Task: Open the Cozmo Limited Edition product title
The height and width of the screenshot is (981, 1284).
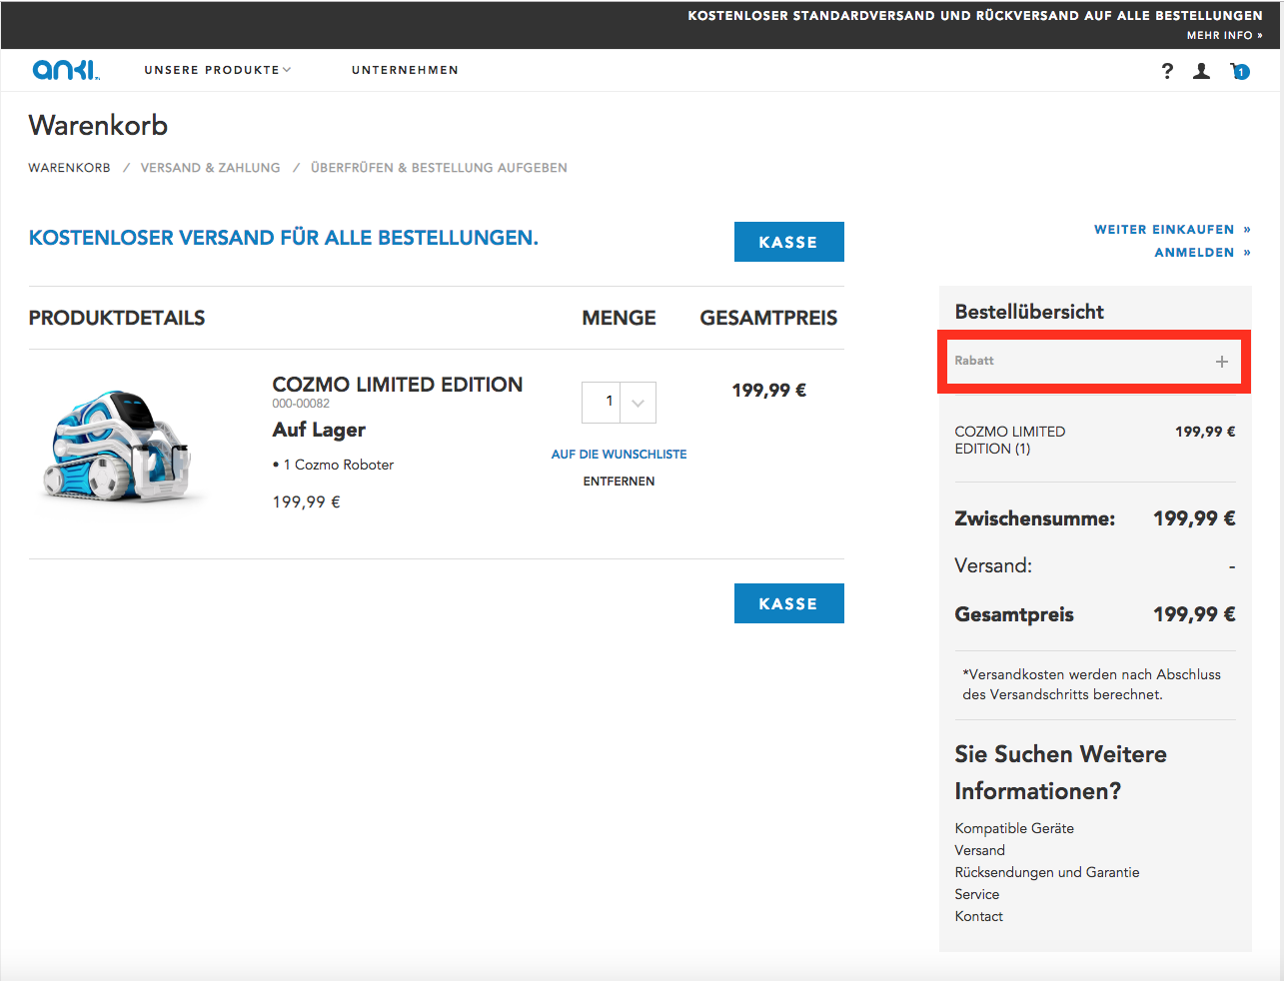Action: coord(398,385)
